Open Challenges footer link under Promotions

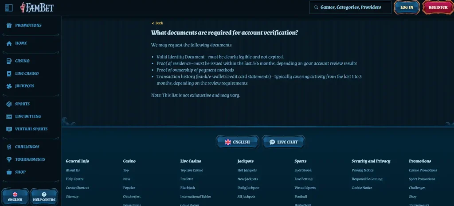[417, 188]
